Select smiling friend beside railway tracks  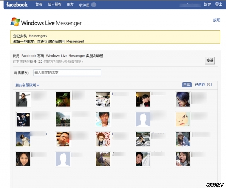(x=143, y=159)
